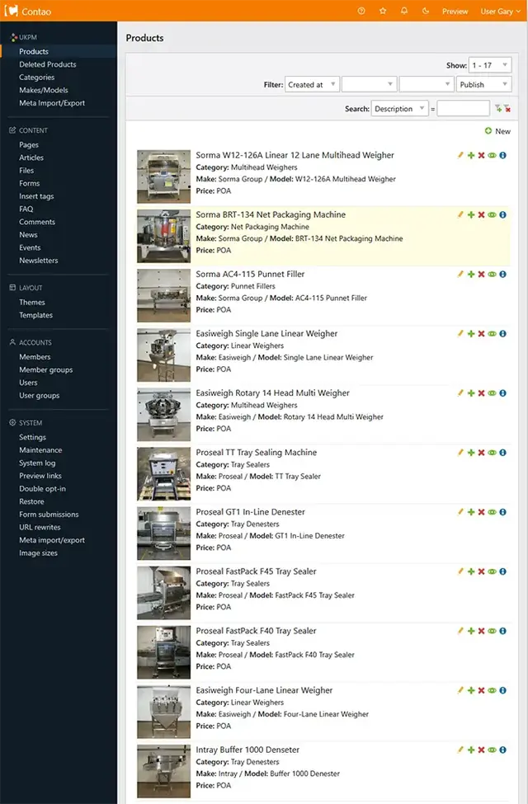Screen dimensions: 528x804
Task: Open Makes/Models in the sidebar
Action: [x=44, y=90]
